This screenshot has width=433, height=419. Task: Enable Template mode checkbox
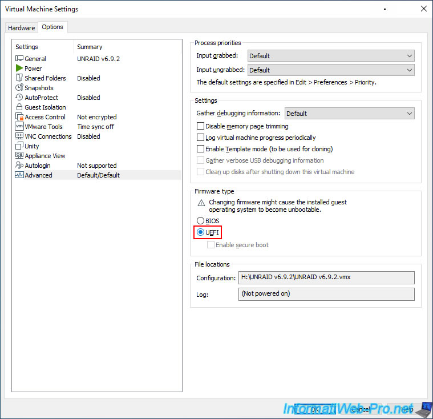coord(200,149)
